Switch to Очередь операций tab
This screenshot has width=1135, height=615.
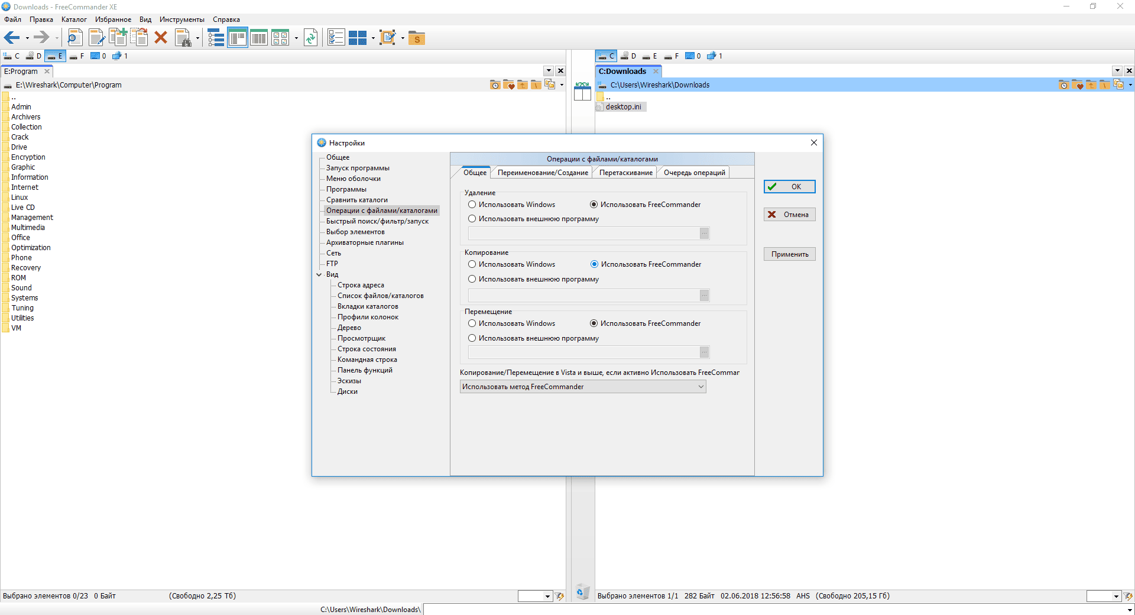click(695, 173)
